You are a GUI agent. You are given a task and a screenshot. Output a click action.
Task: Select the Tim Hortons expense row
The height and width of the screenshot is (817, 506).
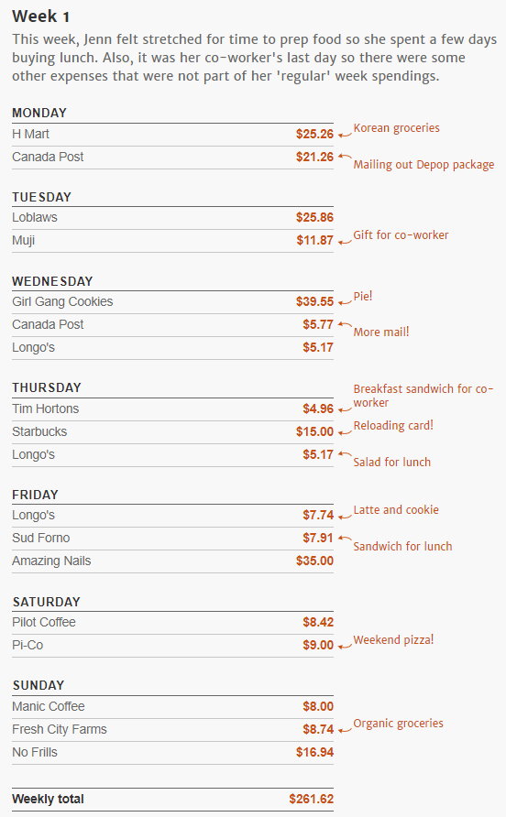pos(172,409)
